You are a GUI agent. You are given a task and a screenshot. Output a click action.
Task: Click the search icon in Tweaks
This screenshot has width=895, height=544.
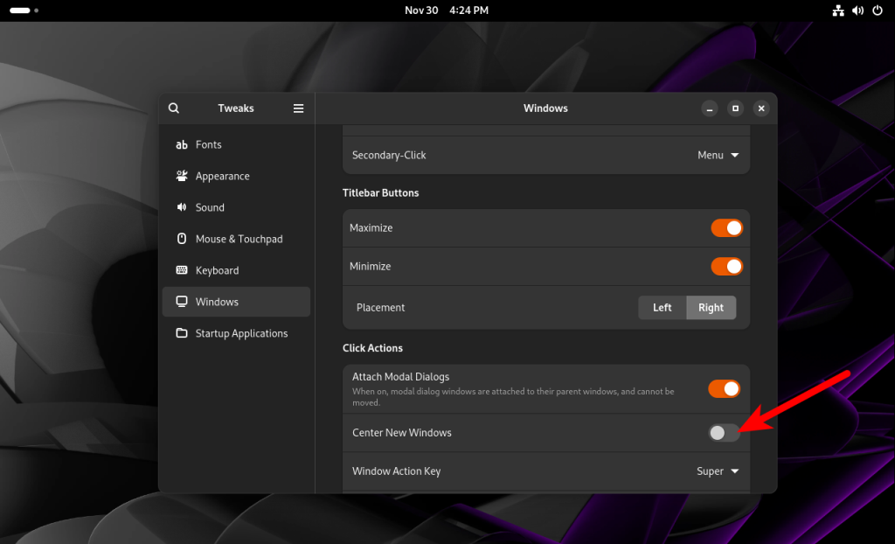coord(174,108)
